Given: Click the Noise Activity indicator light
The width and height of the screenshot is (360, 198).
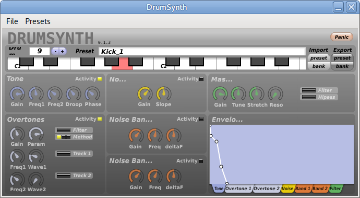Looking at the screenshot, I should pyautogui.click(x=201, y=79).
